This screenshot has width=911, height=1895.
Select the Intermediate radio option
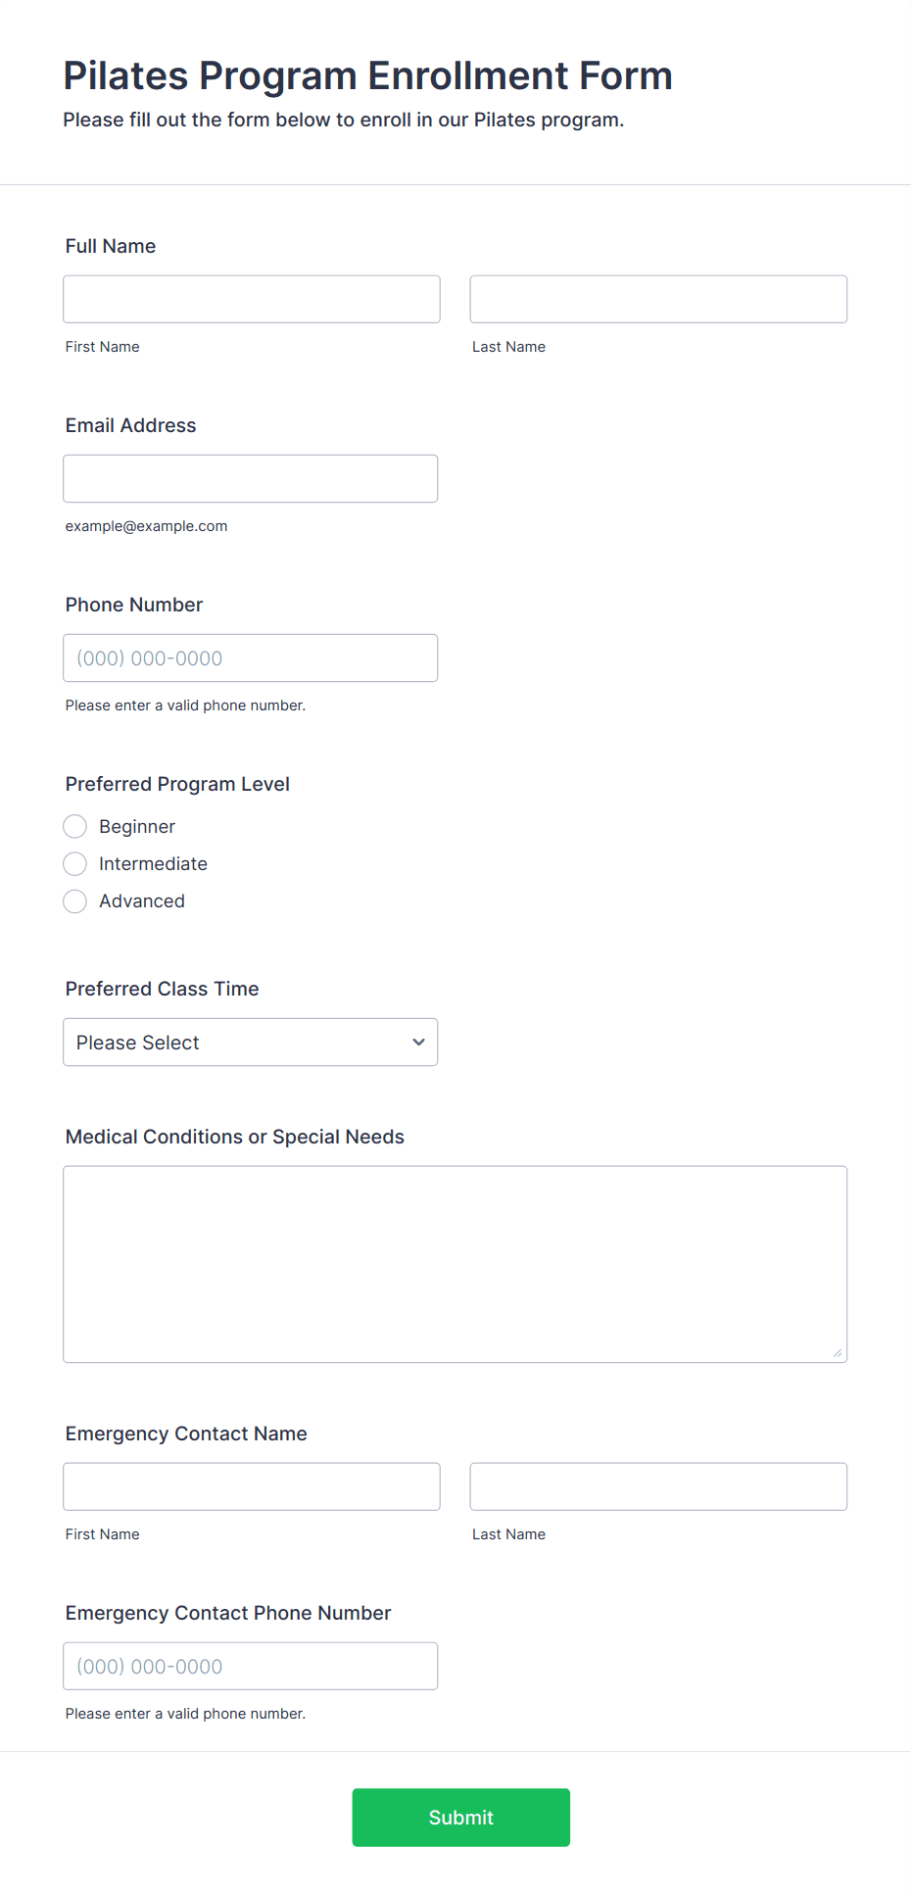pyautogui.click(x=75, y=863)
